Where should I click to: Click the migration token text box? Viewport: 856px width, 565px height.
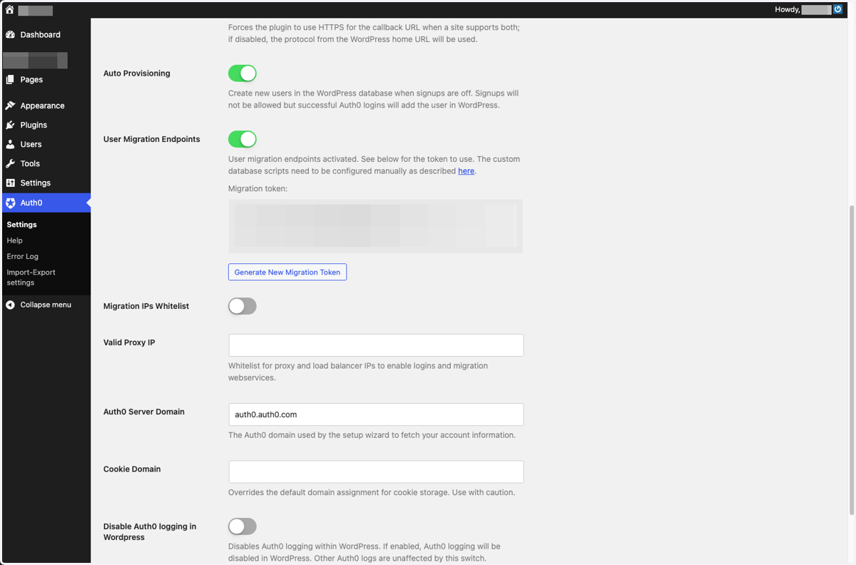coord(376,226)
